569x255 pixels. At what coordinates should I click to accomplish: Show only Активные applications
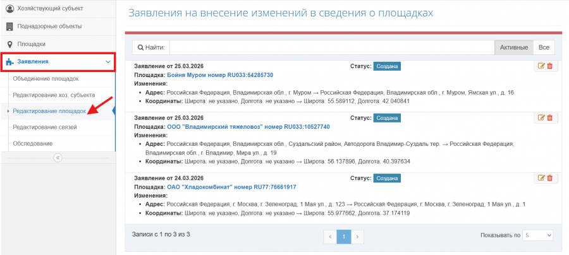pos(513,47)
